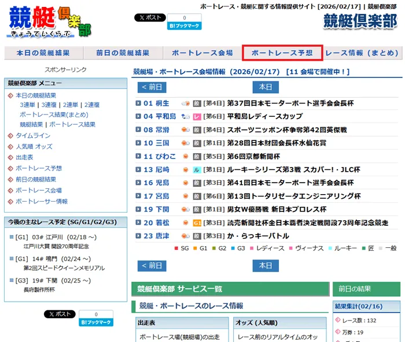Click the diamond icon beside タイムライン
Image resolution: width=405 pixels, height=342 pixels.
pyautogui.click(x=10, y=136)
